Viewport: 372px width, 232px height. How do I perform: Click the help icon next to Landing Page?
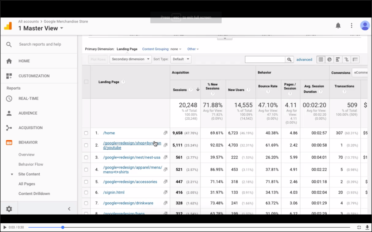click(x=123, y=82)
